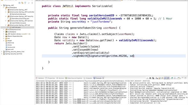188x105 pixels.
Task: Click "justfordemo" string literal
Action: click(101, 22)
